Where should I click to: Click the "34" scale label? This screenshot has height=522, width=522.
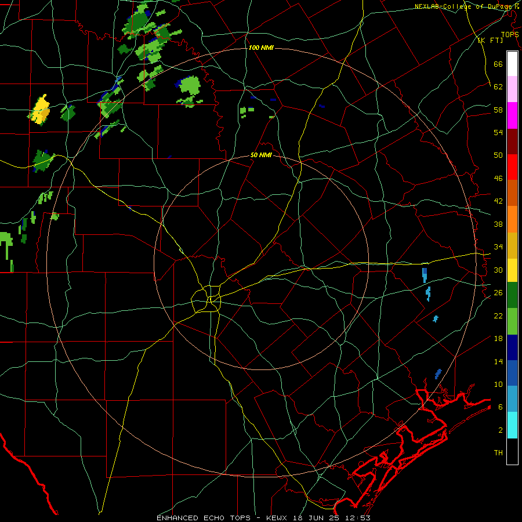(x=498, y=247)
